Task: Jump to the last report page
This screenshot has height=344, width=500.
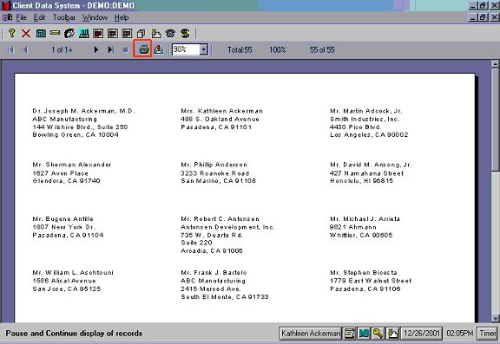Action: click(110, 49)
